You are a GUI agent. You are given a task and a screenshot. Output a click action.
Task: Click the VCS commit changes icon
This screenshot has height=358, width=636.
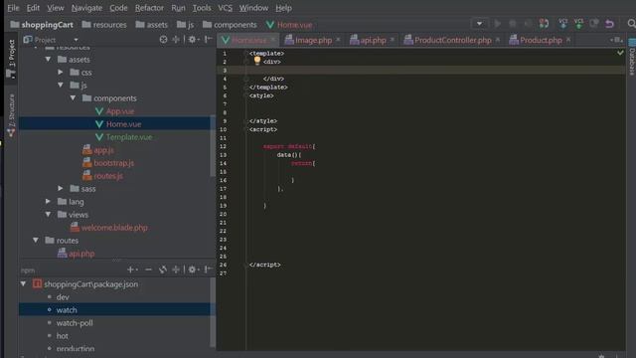(578, 24)
